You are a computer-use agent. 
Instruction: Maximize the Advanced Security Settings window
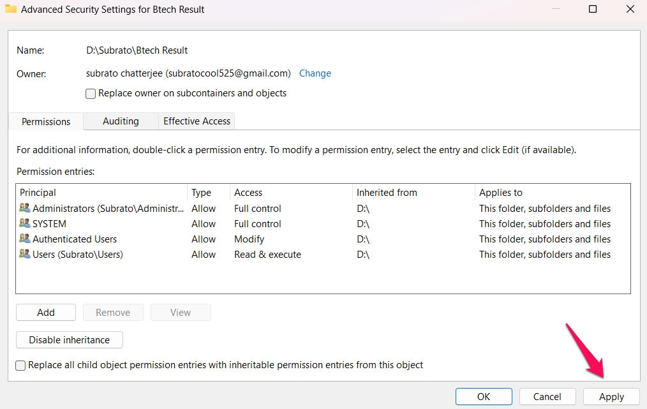tap(593, 9)
